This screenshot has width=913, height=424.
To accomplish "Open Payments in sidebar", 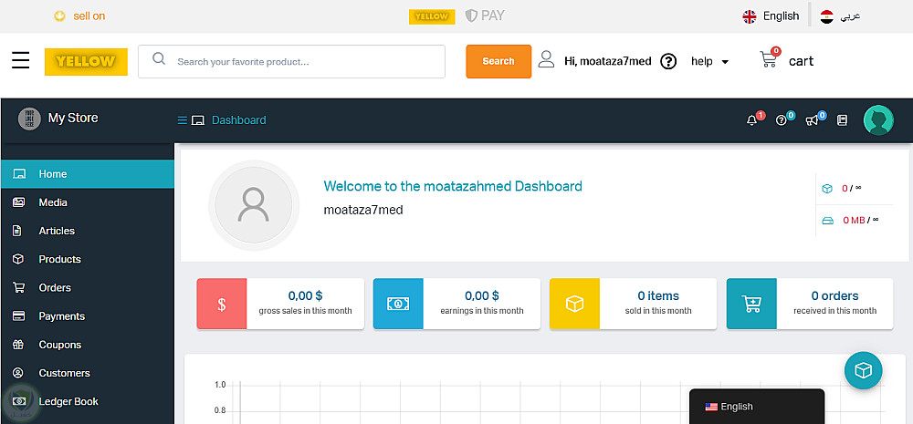I will coord(88,316).
